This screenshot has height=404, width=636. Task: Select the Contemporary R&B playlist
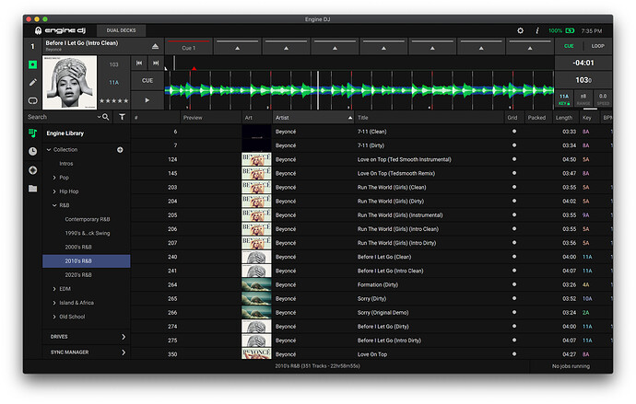click(x=88, y=219)
